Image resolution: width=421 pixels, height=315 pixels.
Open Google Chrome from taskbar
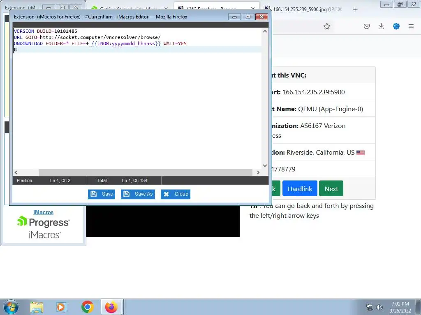click(x=87, y=307)
